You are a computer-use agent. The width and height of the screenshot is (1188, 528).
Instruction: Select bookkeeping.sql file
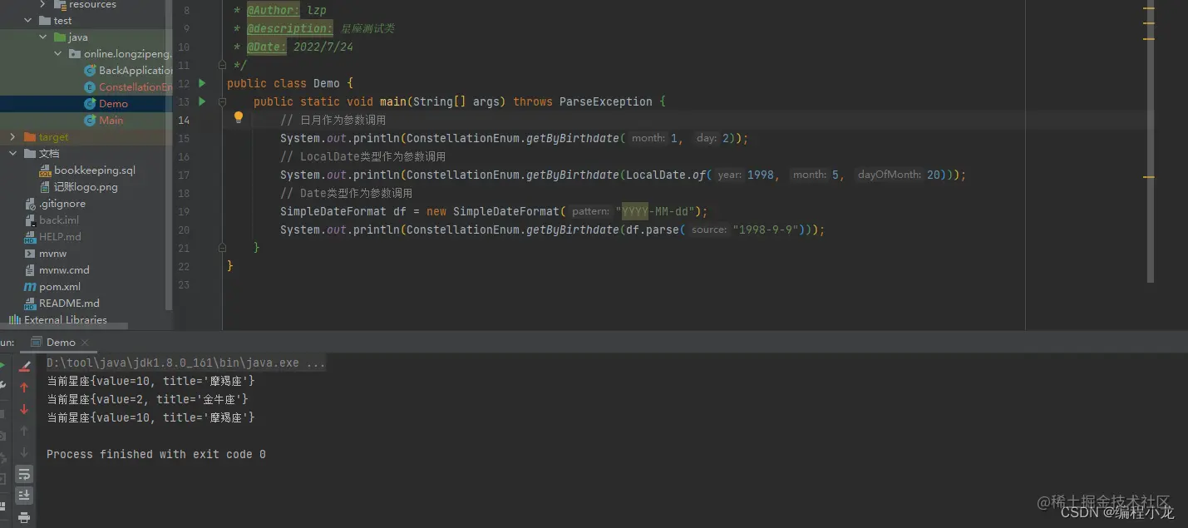coord(87,170)
